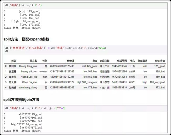Screen dimensions: 171x135
Task: Select address cell 湖北广水
Action: pyautogui.click(x=105, y=66)
